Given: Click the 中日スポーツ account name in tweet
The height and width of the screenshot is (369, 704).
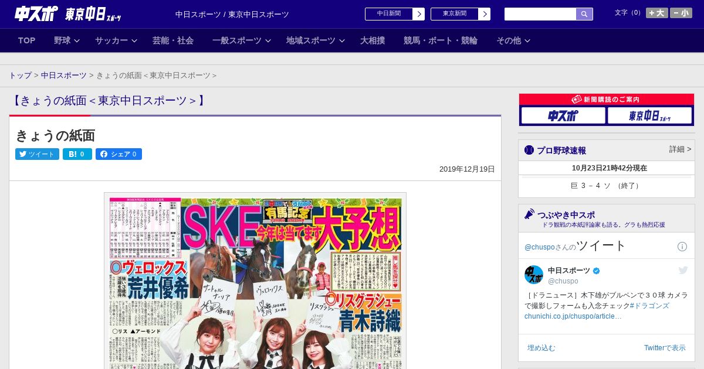Looking at the screenshot, I should [x=569, y=271].
